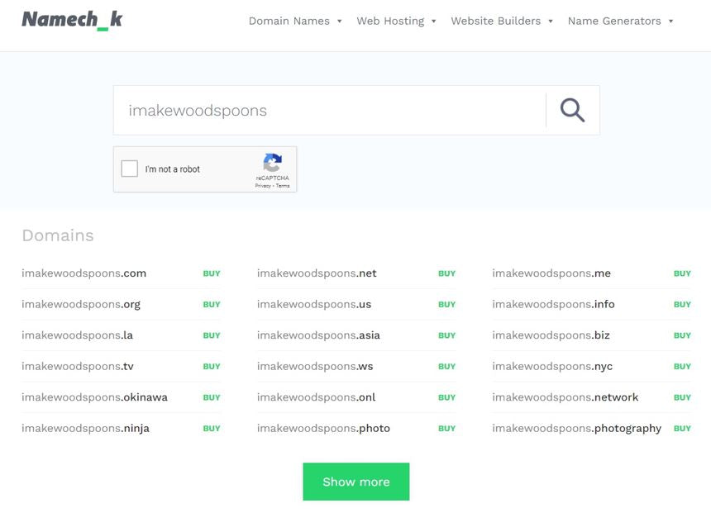Open reCAPTCHA Terms link
Screen dimensions: 711x513
point(283,186)
